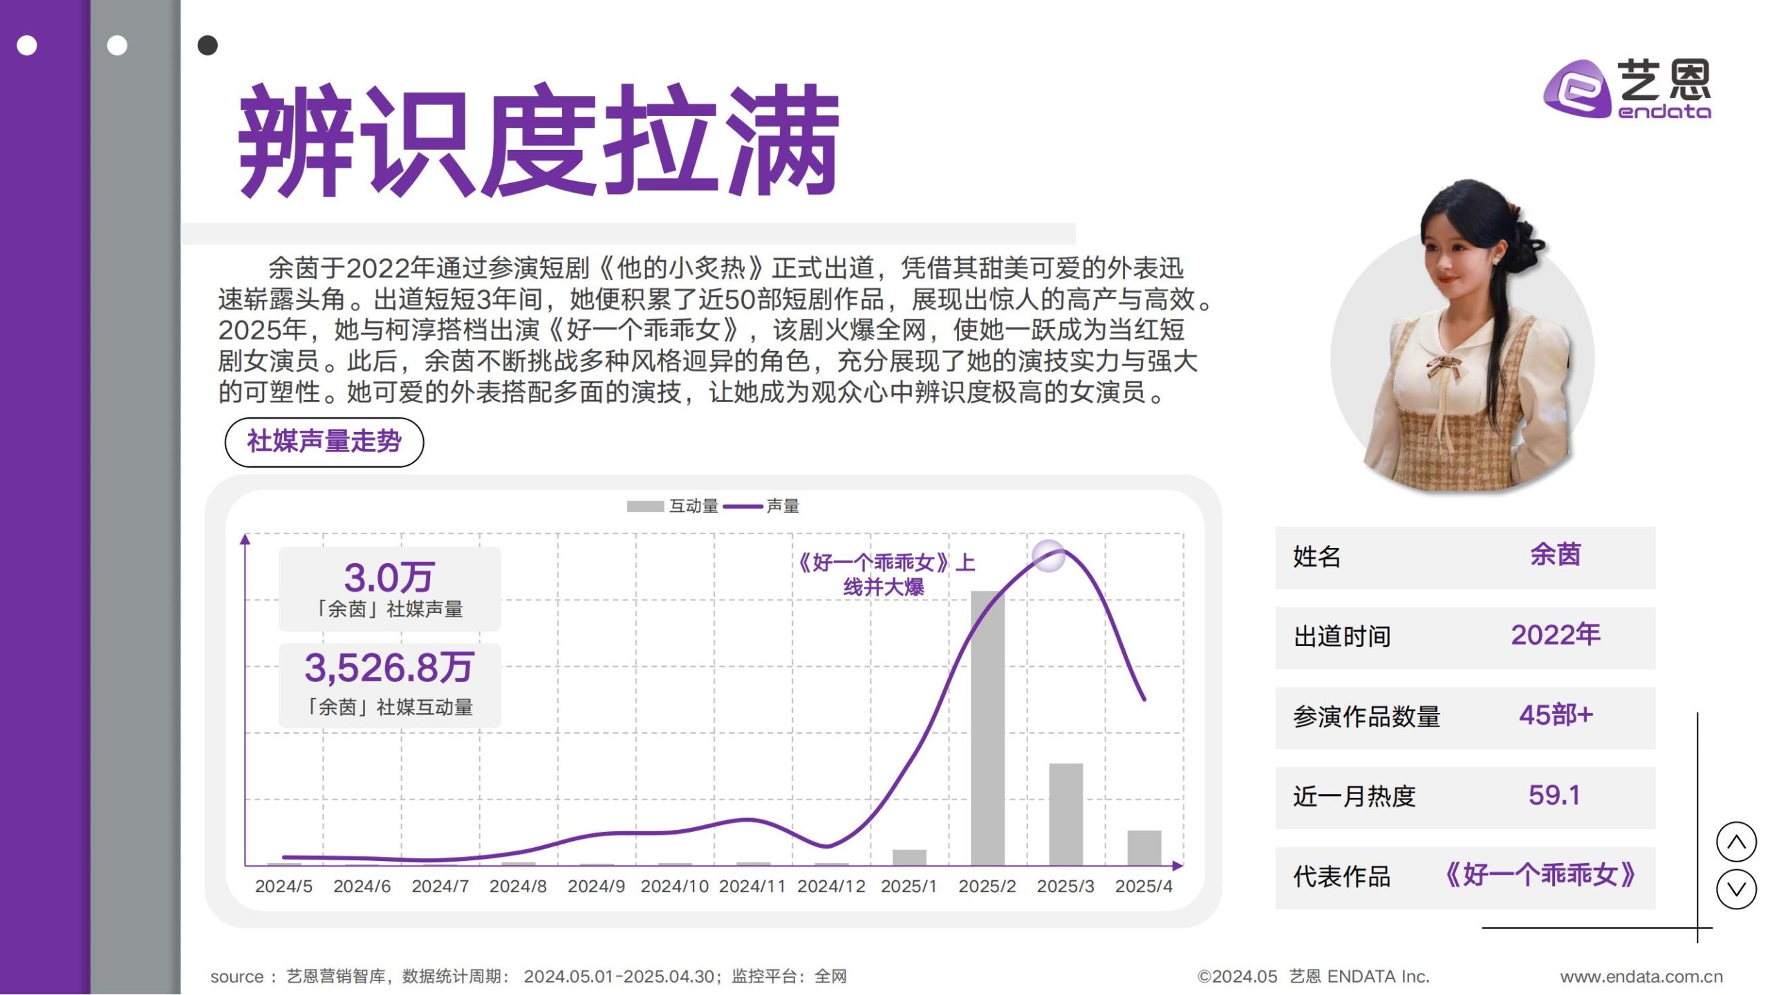Click the 2025/1 axis label
The height and width of the screenshot is (995, 1770).
coord(909,887)
